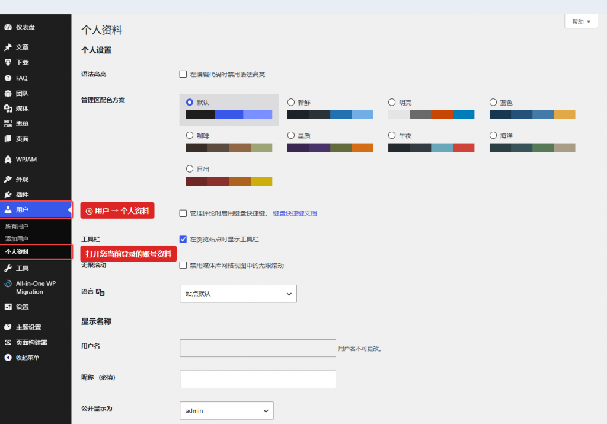Click the 日出 scheme color palette strip

point(229,181)
